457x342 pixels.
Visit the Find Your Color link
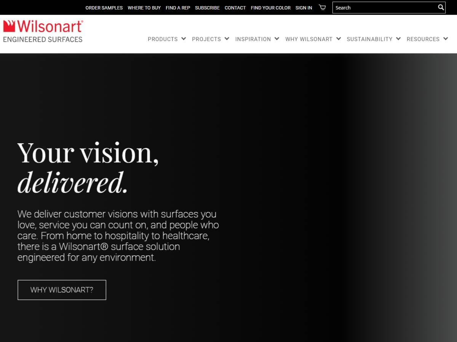[270, 8]
